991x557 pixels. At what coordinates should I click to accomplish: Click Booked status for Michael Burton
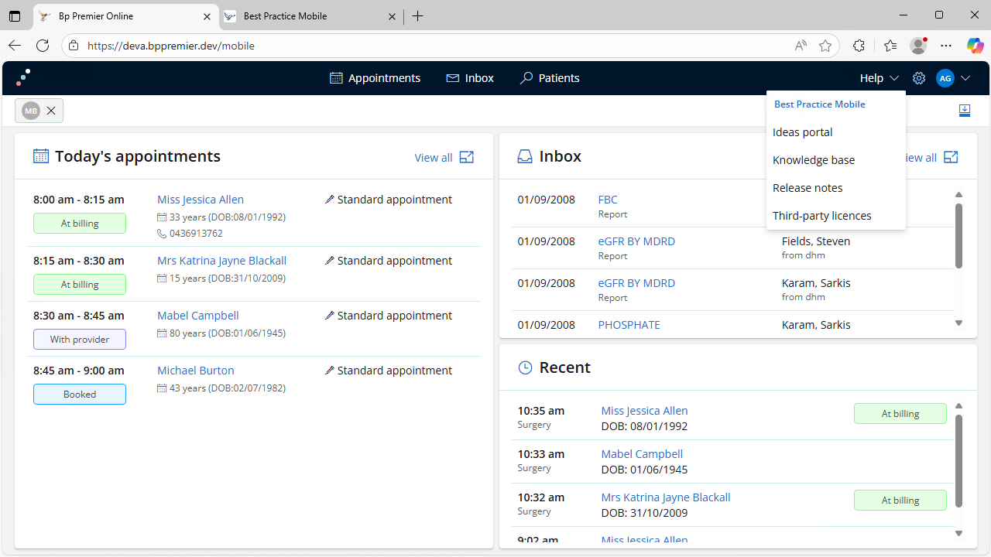tap(80, 394)
